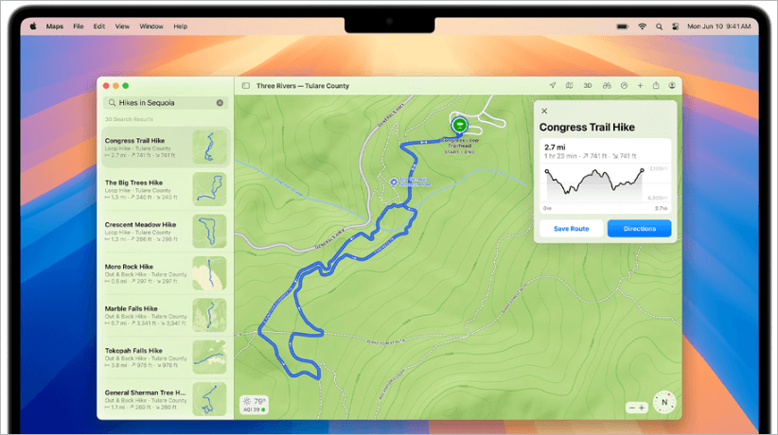Open Marble Falls Hike thumbnail
Image resolution: width=778 pixels, height=435 pixels.
pos(209,316)
